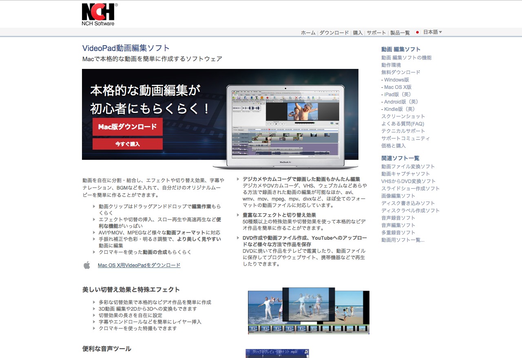Open the ディスク書き込みソフト link
Viewport: 522px width, 358px height.
[x=408, y=203]
